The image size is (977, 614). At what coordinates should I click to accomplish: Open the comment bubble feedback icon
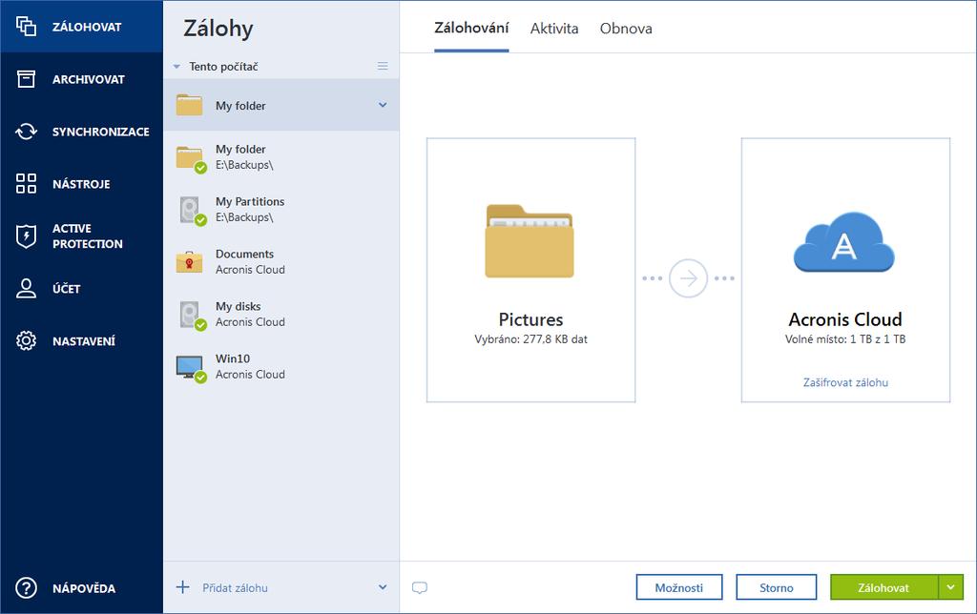(x=420, y=587)
